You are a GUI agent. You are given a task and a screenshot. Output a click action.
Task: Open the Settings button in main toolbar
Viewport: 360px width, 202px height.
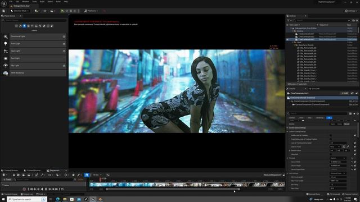coord(351,11)
